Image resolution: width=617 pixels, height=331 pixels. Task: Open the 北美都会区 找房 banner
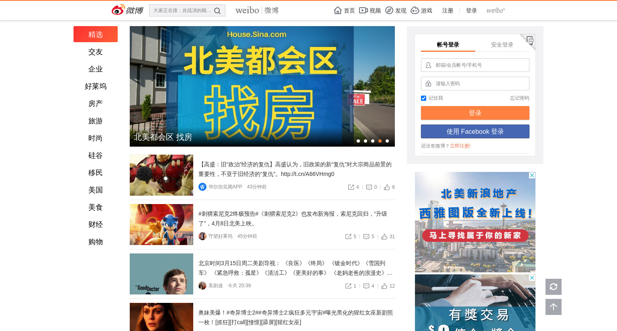coord(262,86)
